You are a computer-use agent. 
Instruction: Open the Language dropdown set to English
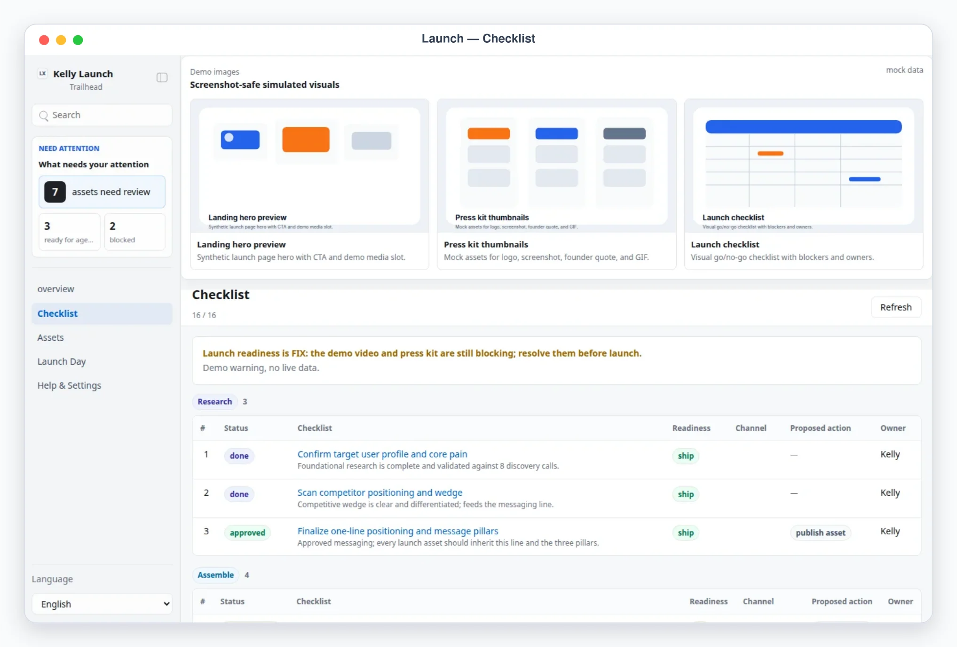click(x=102, y=604)
